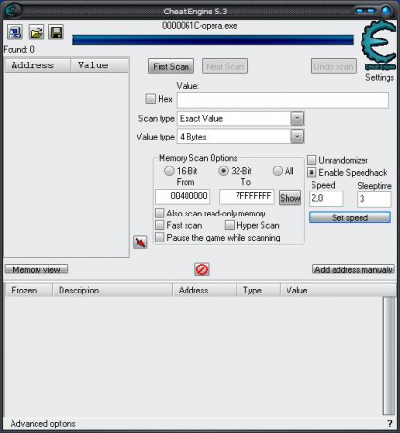This screenshot has height=433, width=400.
Task: Open a cheat table folder icon
Action: click(x=37, y=32)
